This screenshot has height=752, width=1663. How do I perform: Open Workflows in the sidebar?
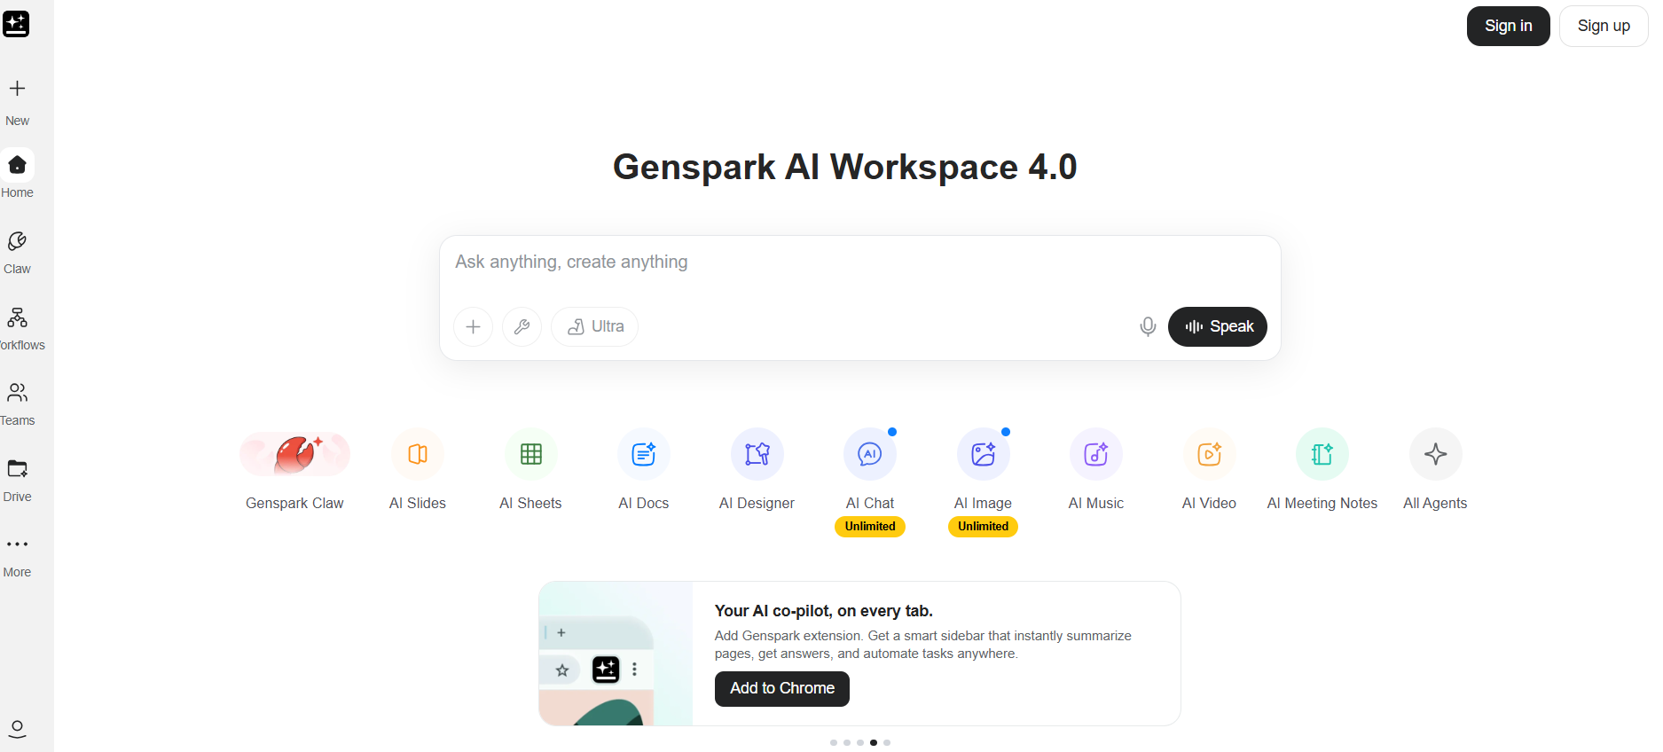(x=18, y=329)
